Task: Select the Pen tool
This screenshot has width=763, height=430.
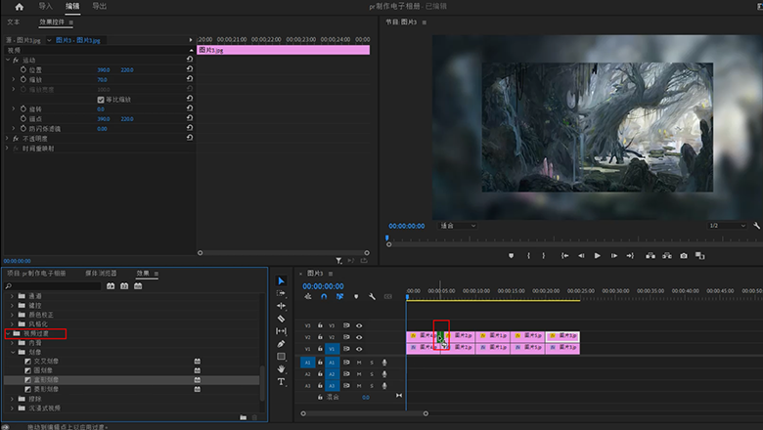Action: click(x=281, y=344)
